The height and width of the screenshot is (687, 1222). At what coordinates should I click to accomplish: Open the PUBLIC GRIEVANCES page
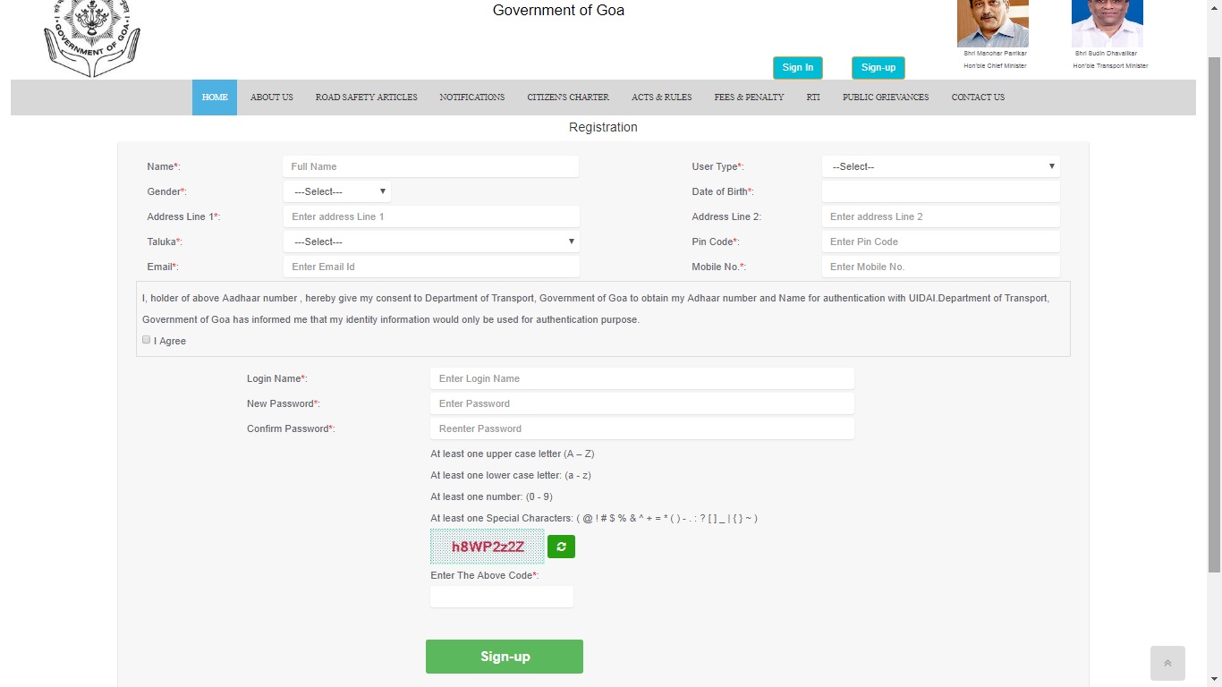[885, 97]
